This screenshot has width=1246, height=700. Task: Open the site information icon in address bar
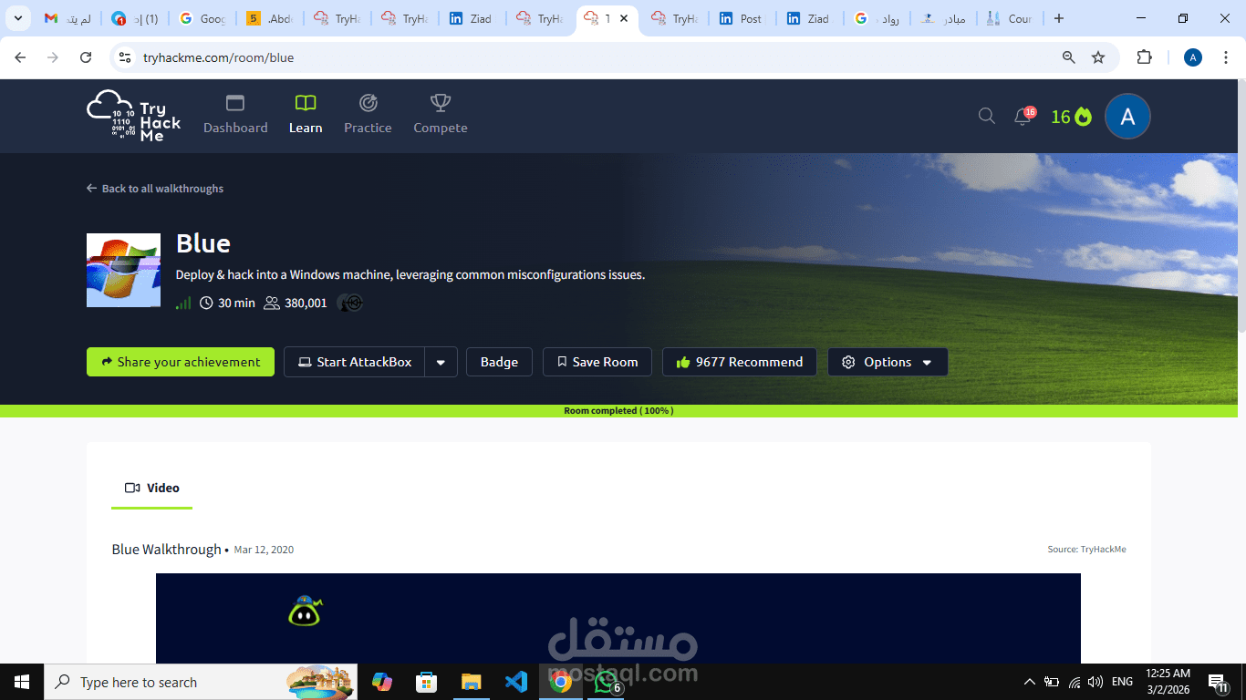point(126,57)
